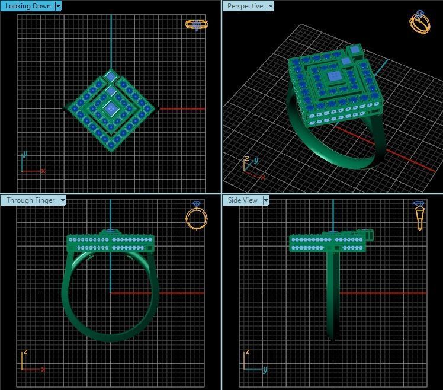The height and width of the screenshot is (390, 443).
Task: Select the Through Finger viewport title
Action: coord(30,200)
